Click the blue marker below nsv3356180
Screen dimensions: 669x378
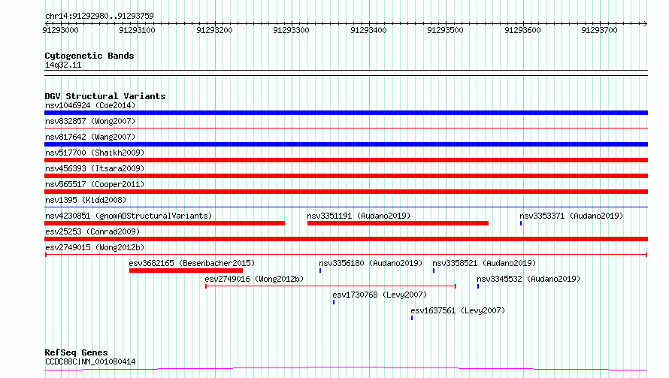tap(320, 271)
